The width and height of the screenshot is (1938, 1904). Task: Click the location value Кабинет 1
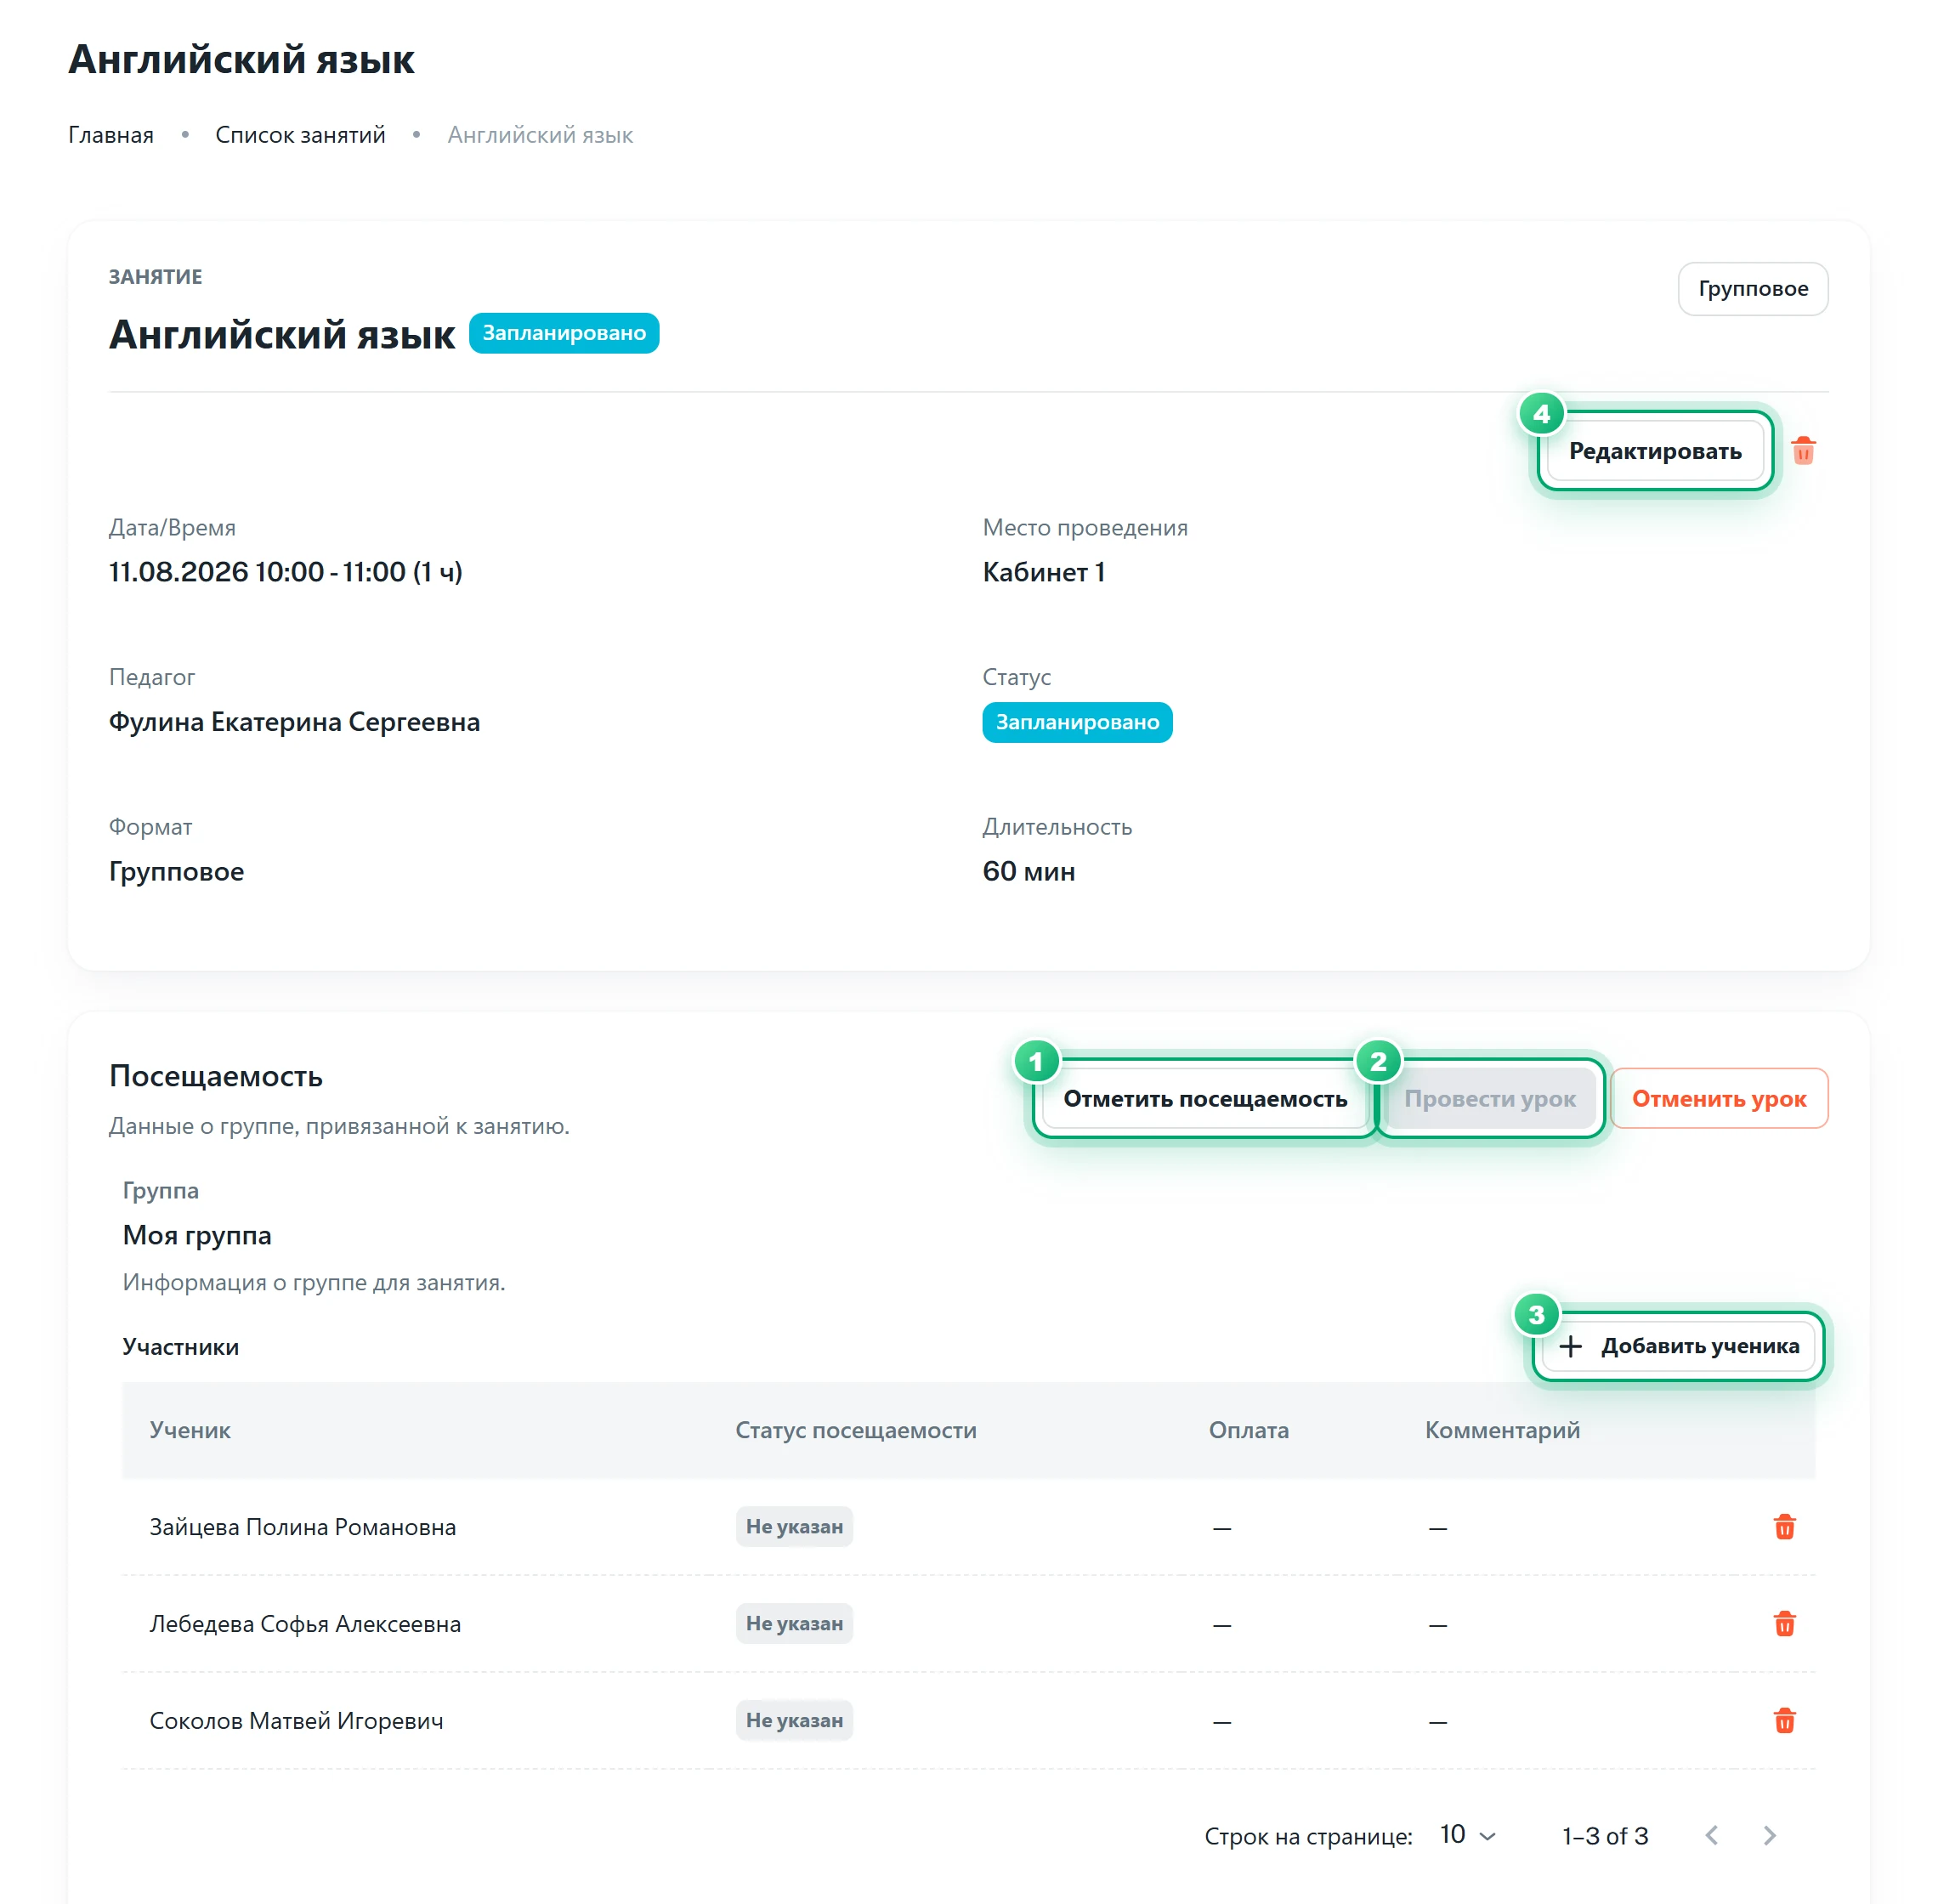1043,572
